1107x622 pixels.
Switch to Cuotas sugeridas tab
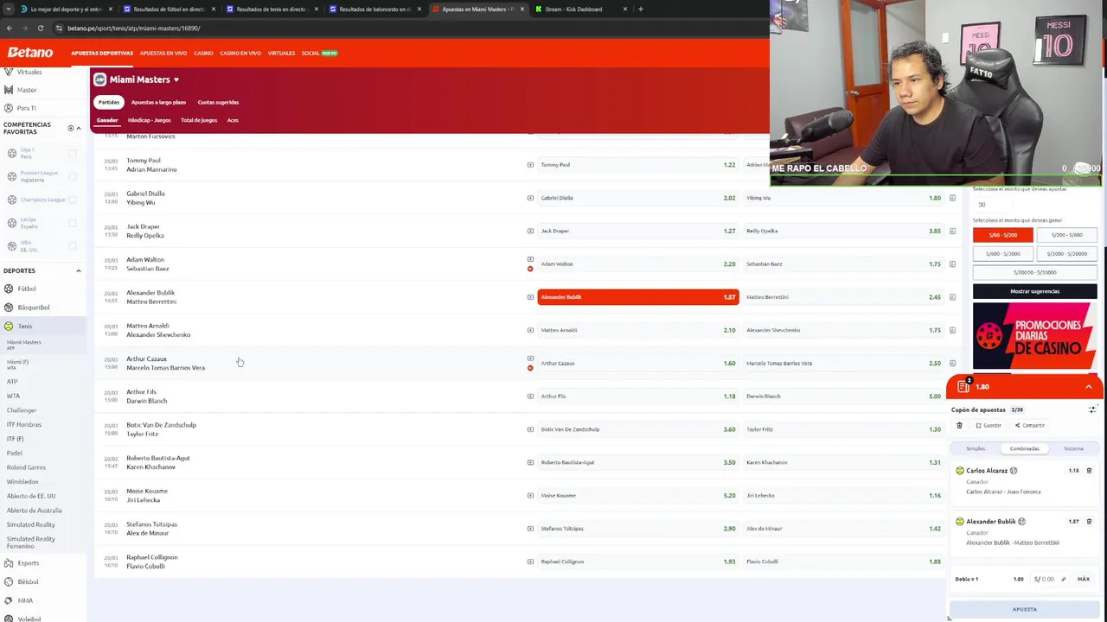[218, 102]
